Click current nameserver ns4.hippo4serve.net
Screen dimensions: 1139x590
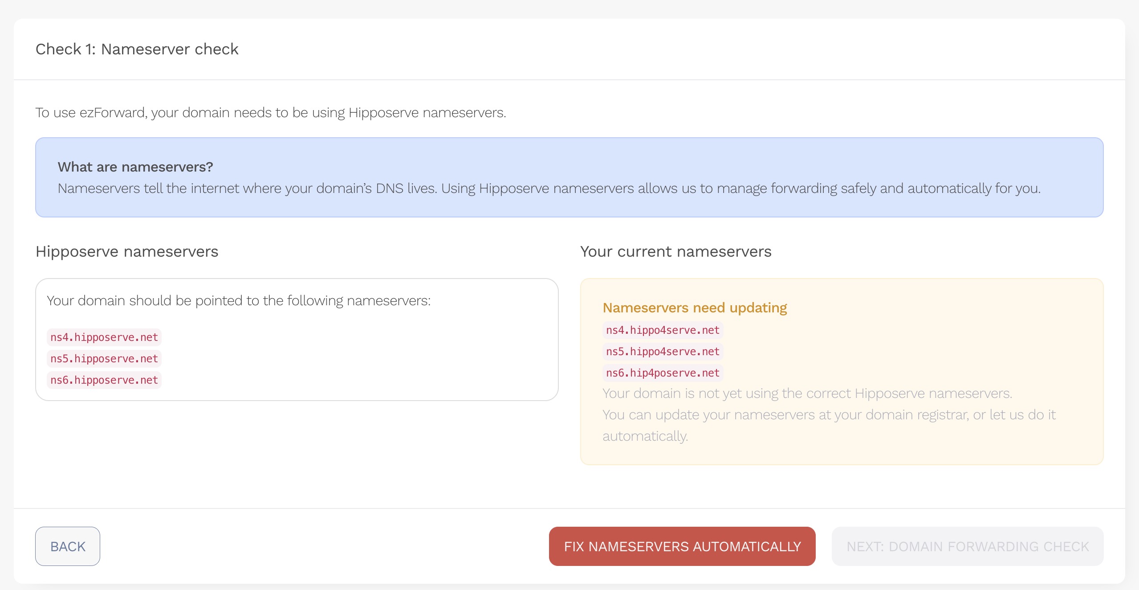coord(663,330)
